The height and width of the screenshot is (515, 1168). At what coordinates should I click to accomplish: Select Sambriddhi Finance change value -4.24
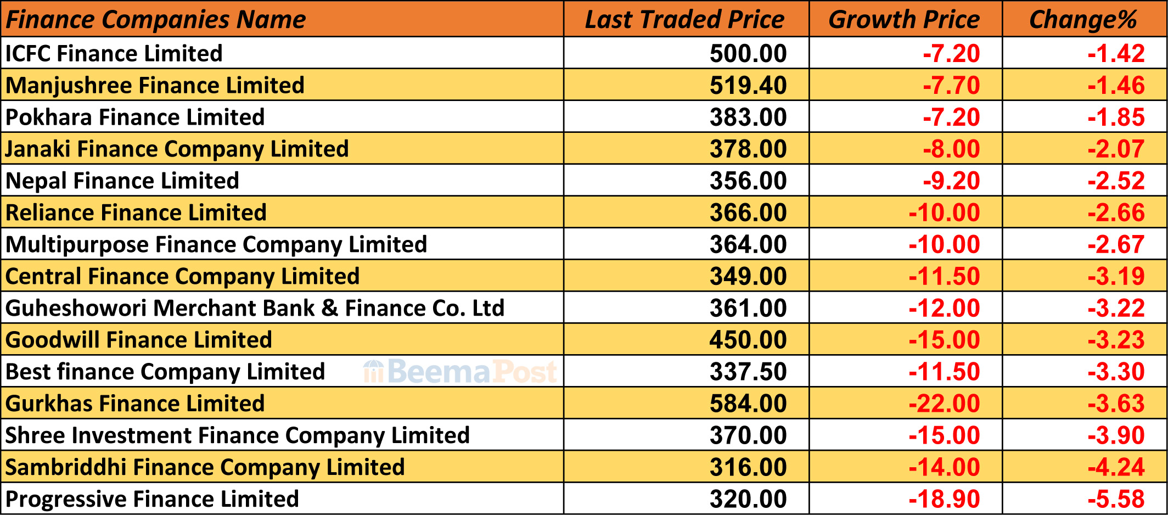click(1116, 467)
